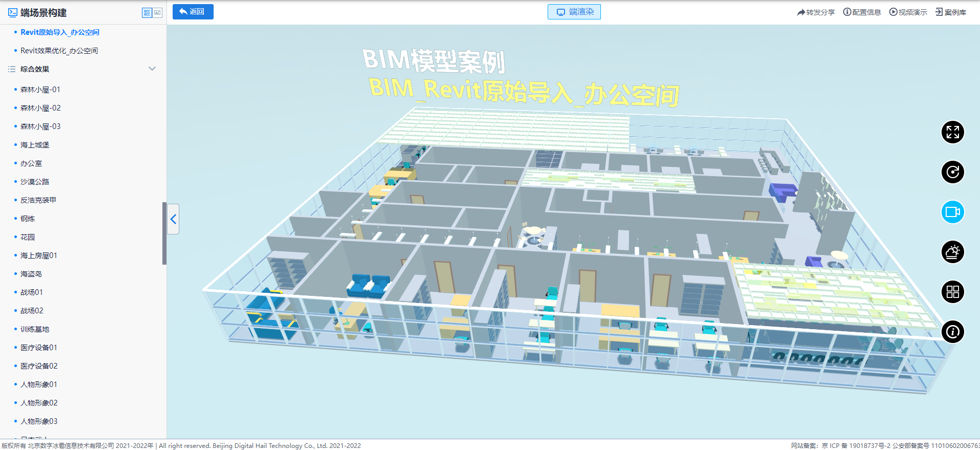
Task: Select 海上房屋01 scene
Action: pos(39,255)
